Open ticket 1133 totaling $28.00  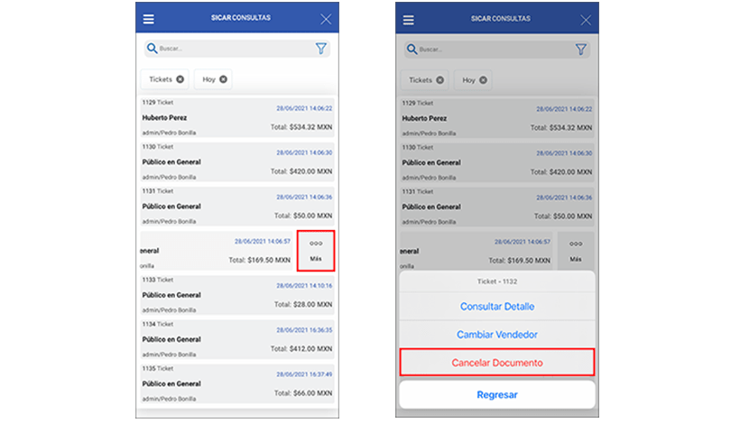(236, 295)
